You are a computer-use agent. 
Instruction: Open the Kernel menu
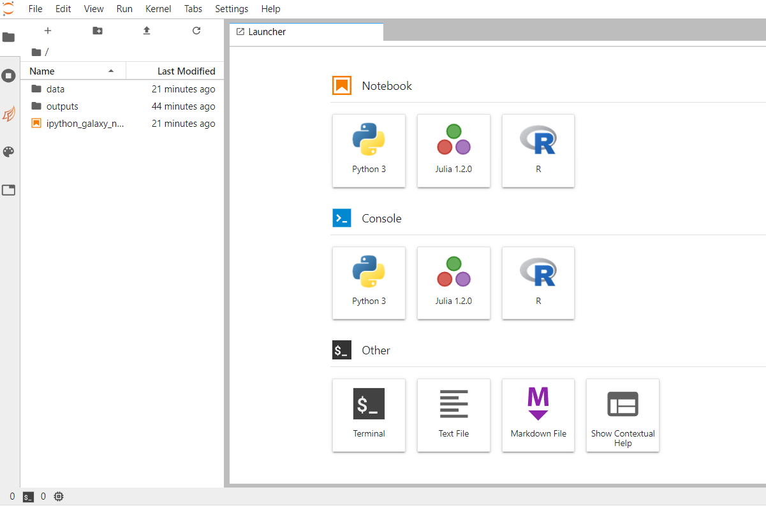click(158, 9)
